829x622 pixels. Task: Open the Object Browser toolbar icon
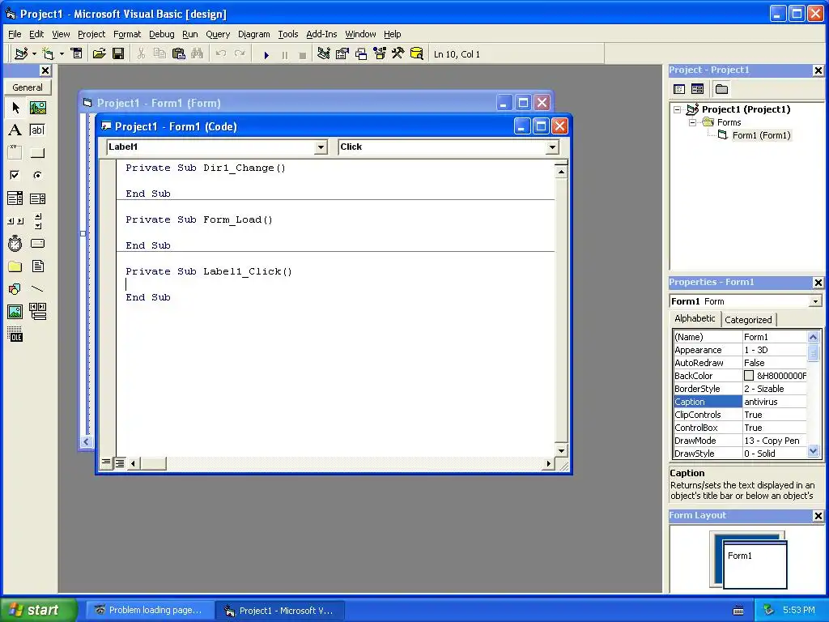[380, 54]
